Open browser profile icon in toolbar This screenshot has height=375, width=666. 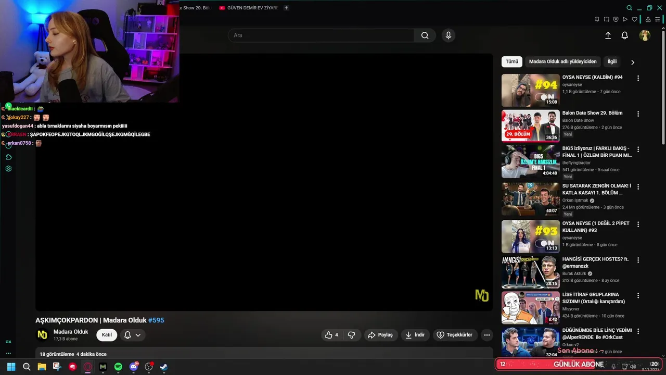coord(648,19)
